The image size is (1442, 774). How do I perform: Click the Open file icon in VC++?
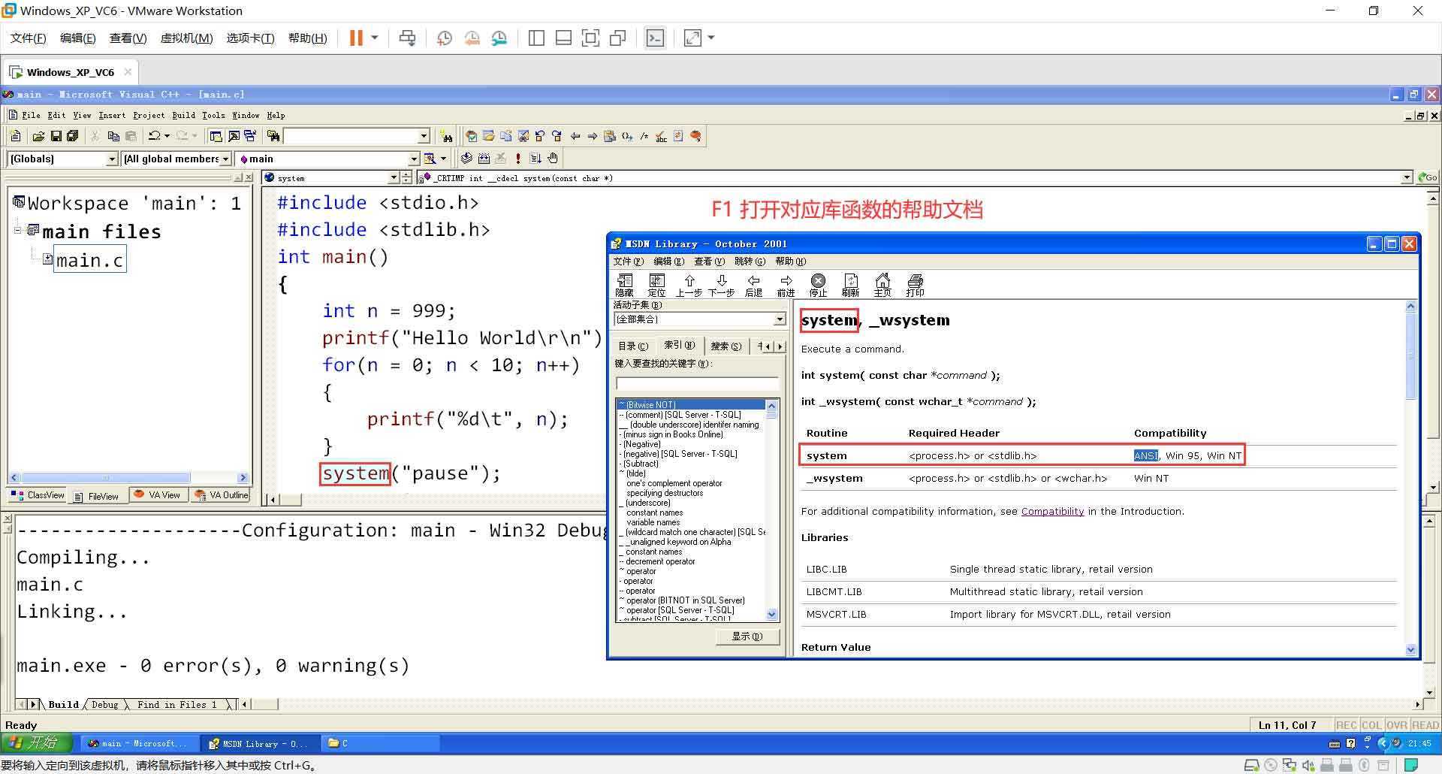tap(38, 136)
